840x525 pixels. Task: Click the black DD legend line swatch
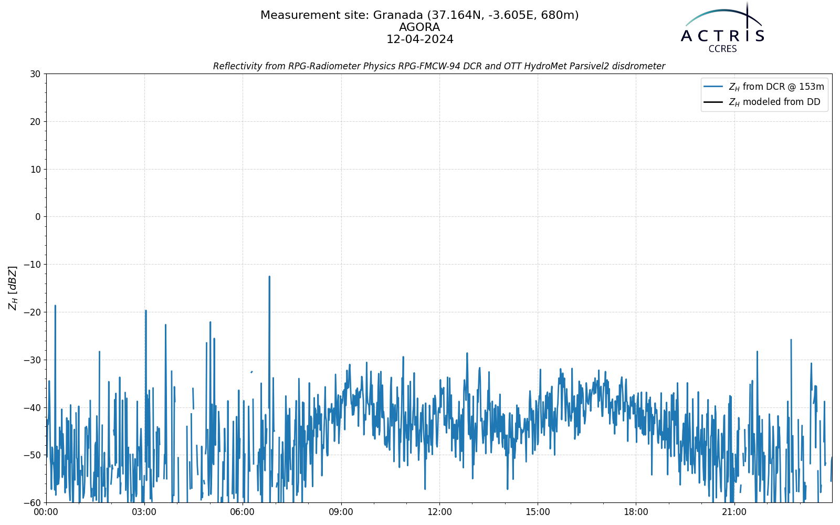(x=713, y=102)
